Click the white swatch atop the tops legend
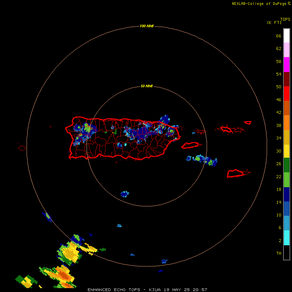 tap(286, 36)
